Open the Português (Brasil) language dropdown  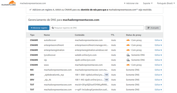(166, 3)
